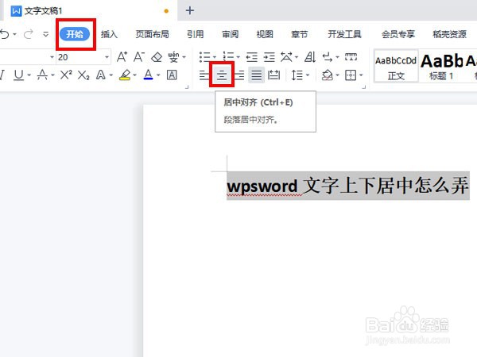The height and width of the screenshot is (357, 477).
Task: Click the text effects A icon
Action: 101,75
